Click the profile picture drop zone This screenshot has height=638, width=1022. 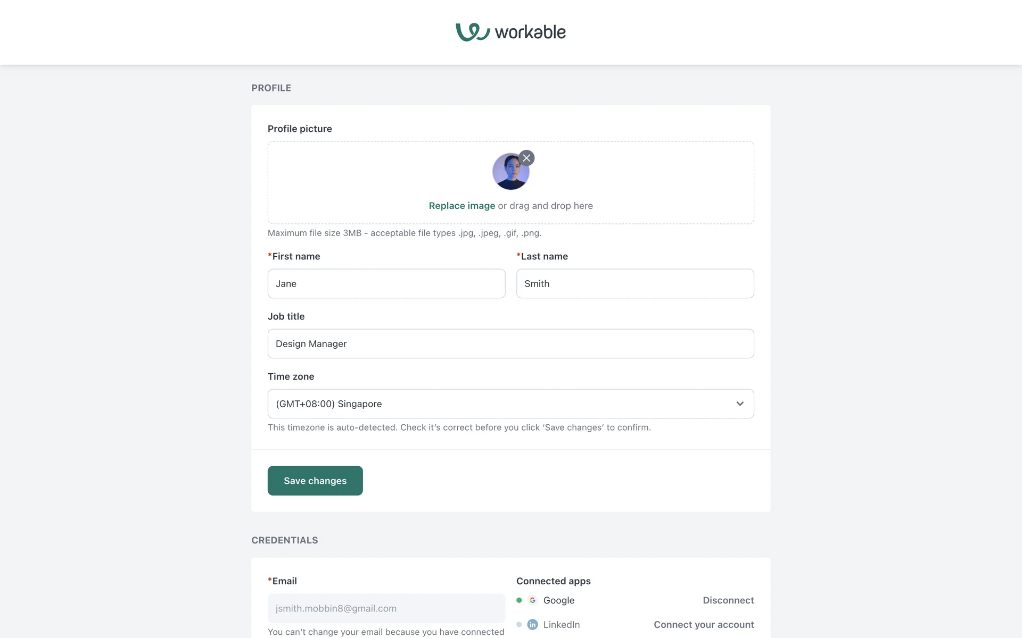click(x=639, y=181)
